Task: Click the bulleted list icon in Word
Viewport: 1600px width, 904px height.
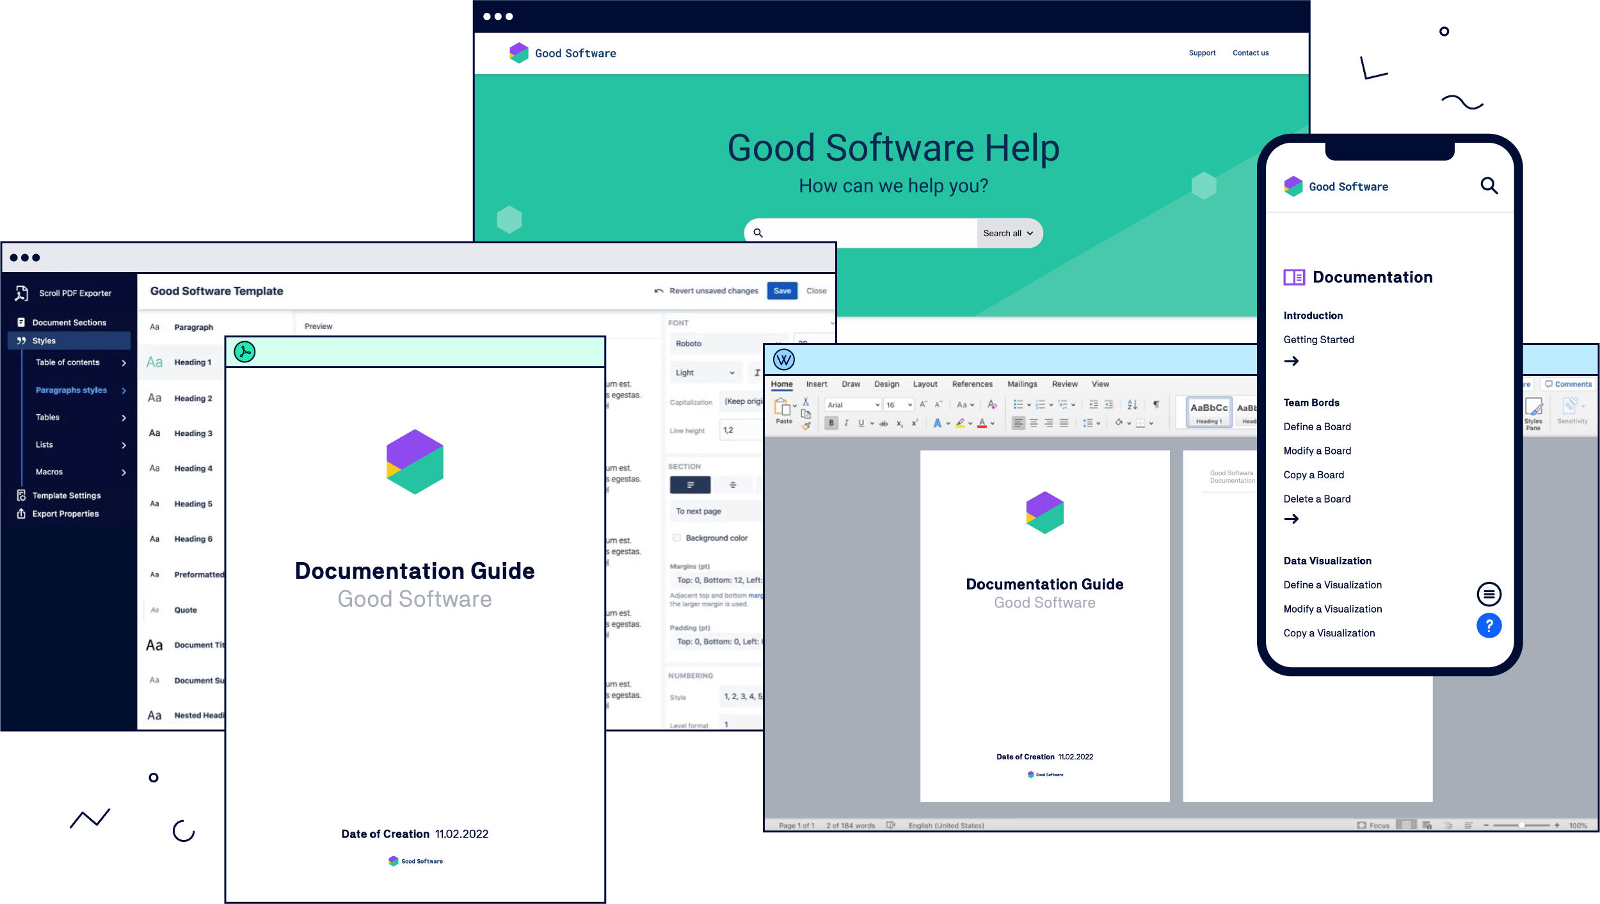Action: click(x=1018, y=405)
